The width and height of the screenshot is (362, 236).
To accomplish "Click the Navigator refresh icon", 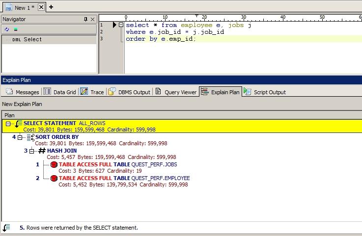I will [7, 29].
